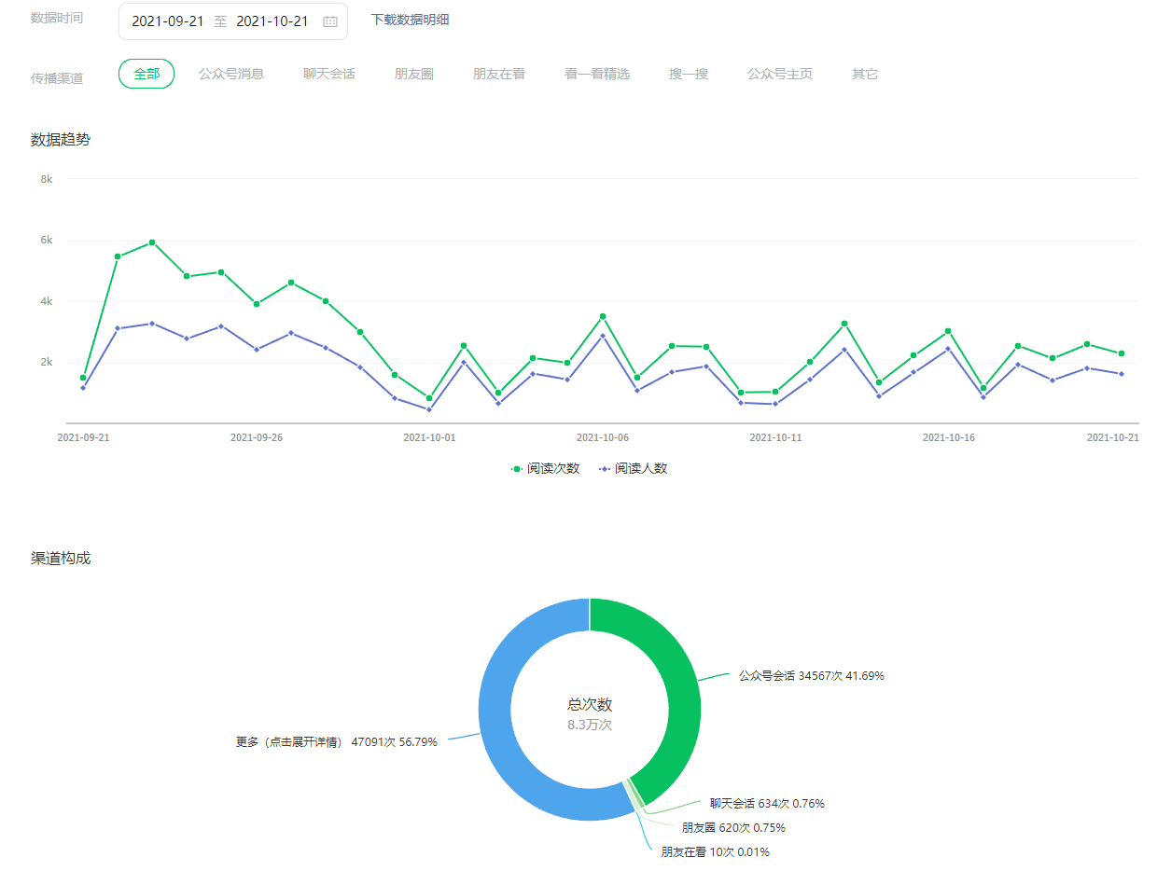
Task: Select the 朋友在看 channel filter
Action: (x=499, y=74)
